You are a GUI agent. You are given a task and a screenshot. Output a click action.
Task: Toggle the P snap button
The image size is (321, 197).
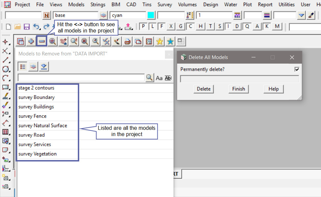click(x=144, y=27)
